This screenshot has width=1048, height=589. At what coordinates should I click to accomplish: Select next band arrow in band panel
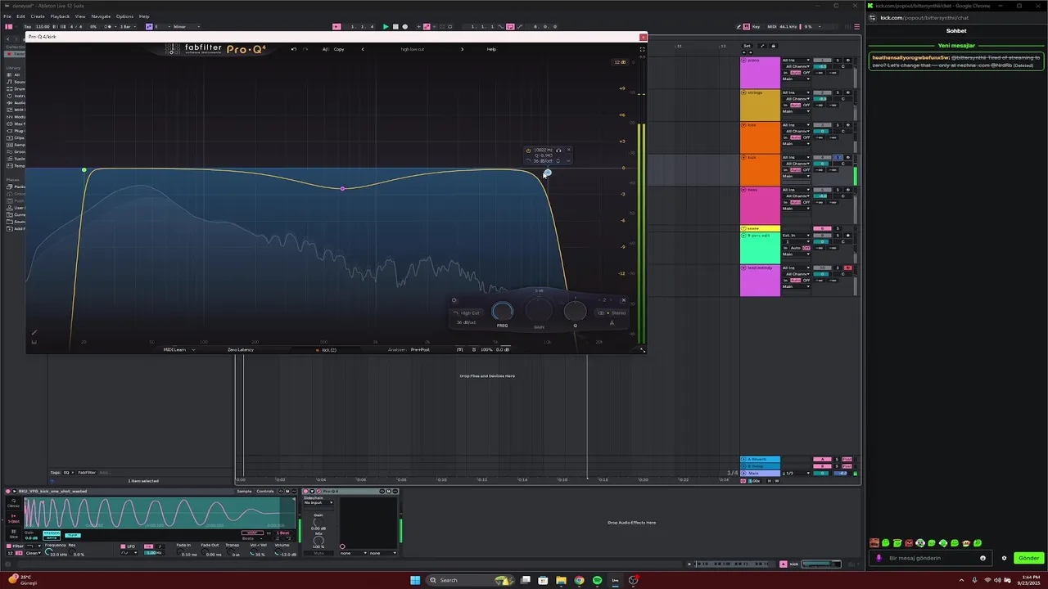point(611,300)
